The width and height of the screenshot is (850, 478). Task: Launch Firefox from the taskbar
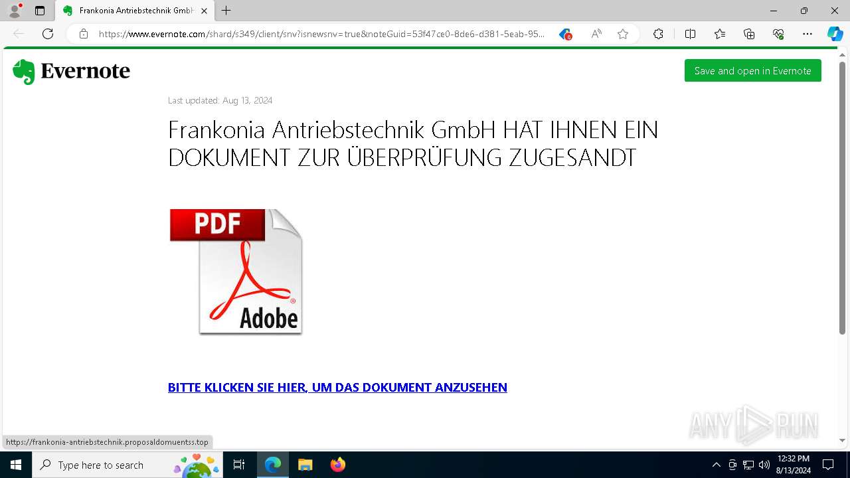338,465
